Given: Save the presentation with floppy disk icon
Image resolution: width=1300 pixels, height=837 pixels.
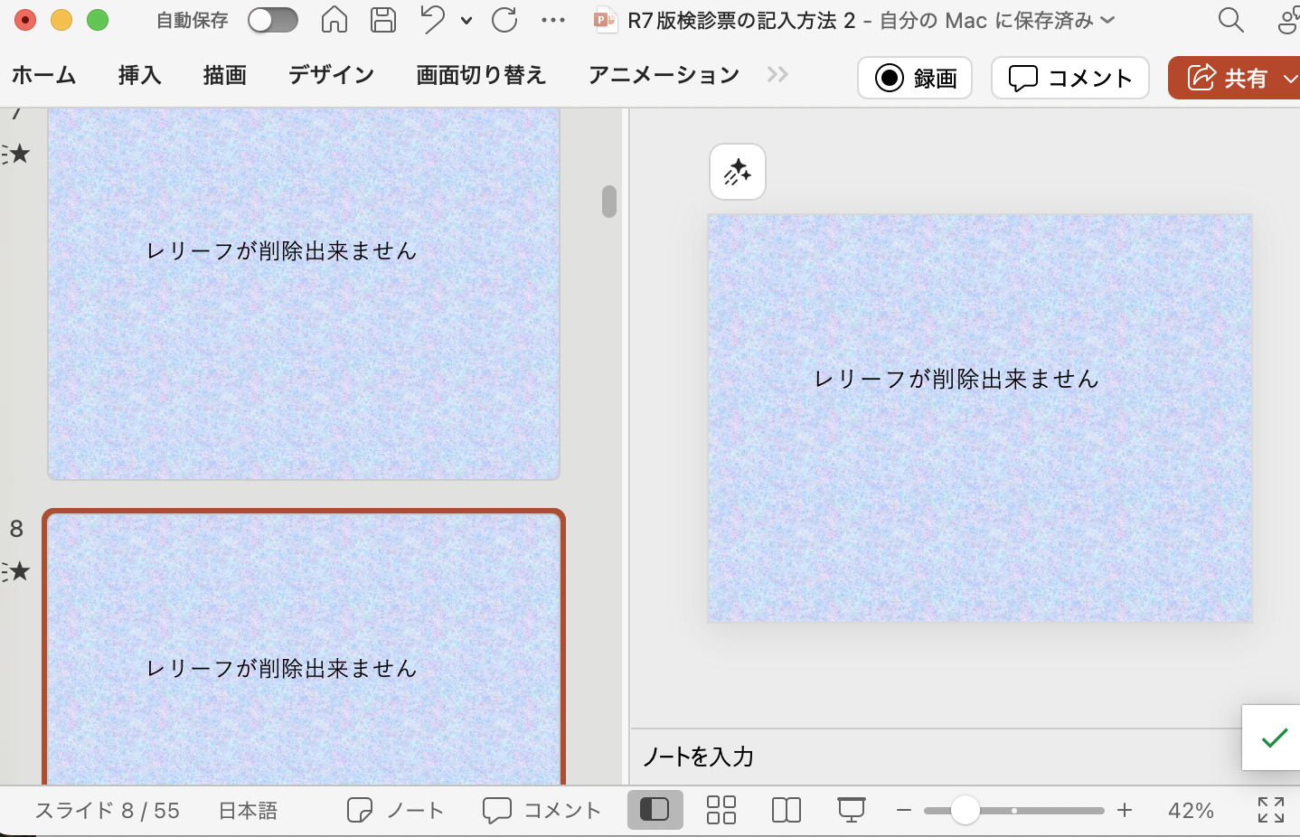Looking at the screenshot, I should pos(383,20).
